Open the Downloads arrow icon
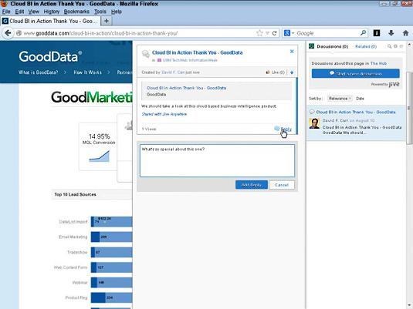The height and width of the screenshot is (309, 413). tap(391, 33)
